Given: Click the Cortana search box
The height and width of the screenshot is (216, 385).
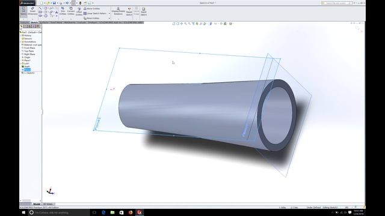Looking at the screenshot, I should click(x=59, y=212).
